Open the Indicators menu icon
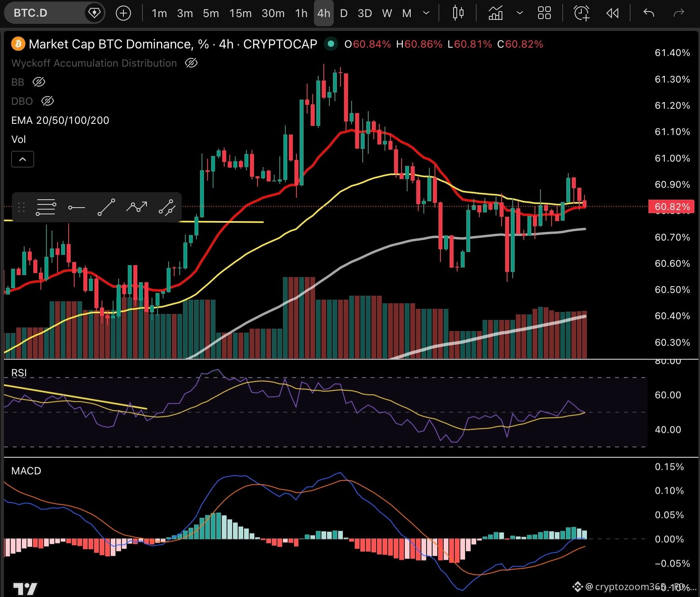This screenshot has height=597, width=700. [x=496, y=13]
